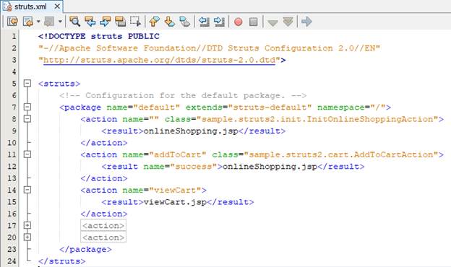The height and width of the screenshot is (267, 451).
Task: Click the folded <action> box on line 20
Action: point(103,237)
